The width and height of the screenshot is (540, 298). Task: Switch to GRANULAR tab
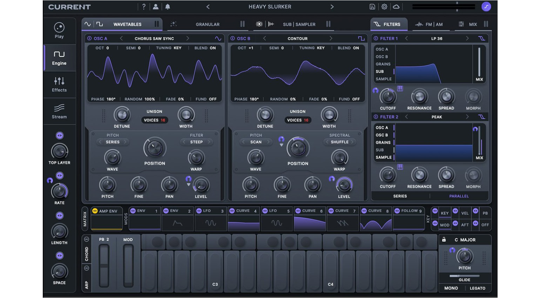click(x=208, y=24)
